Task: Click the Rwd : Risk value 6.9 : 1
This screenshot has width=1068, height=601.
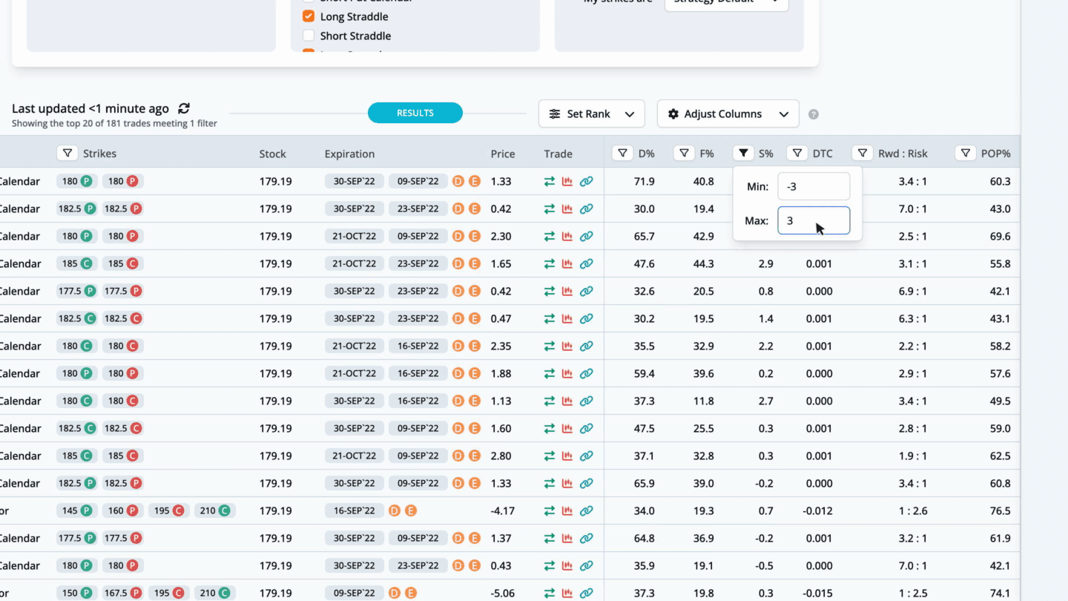Action: coord(912,292)
